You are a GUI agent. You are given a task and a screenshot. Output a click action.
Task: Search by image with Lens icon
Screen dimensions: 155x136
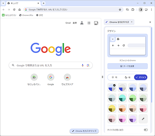click(88, 65)
